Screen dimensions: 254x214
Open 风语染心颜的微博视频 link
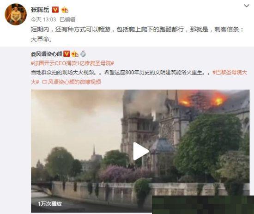74,82
